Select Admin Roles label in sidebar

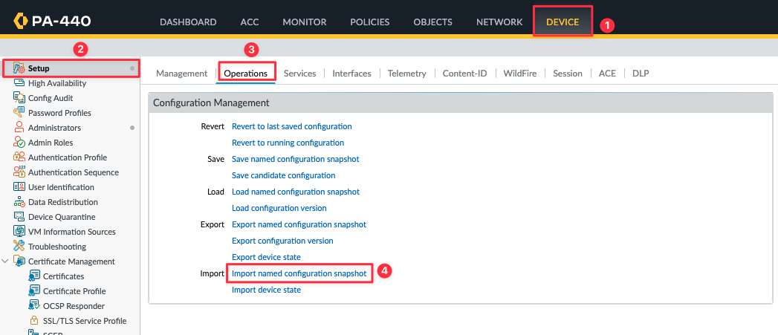tap(51, 143)
